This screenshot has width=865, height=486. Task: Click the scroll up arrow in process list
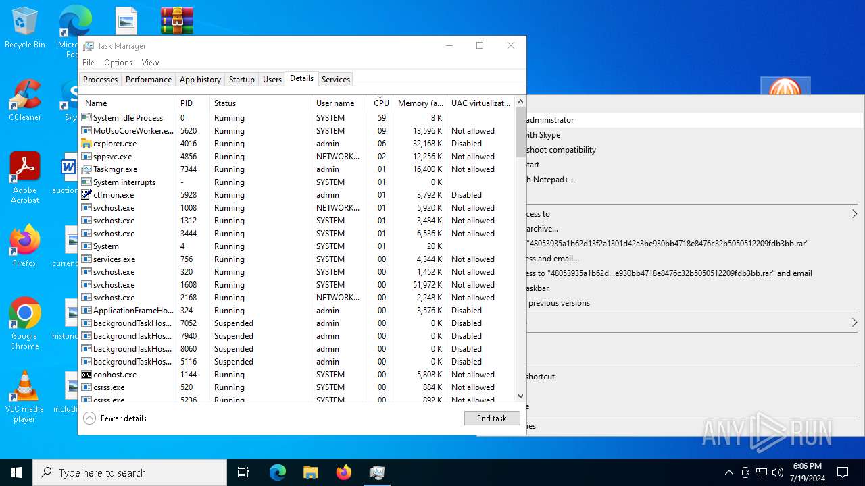click(x=520, y=102)
